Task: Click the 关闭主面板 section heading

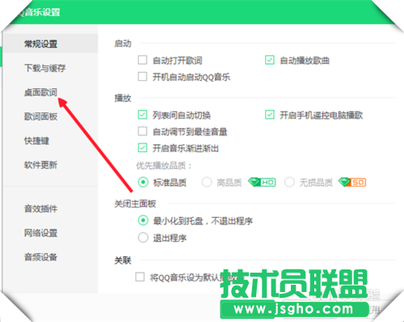Action: point(135,204)
